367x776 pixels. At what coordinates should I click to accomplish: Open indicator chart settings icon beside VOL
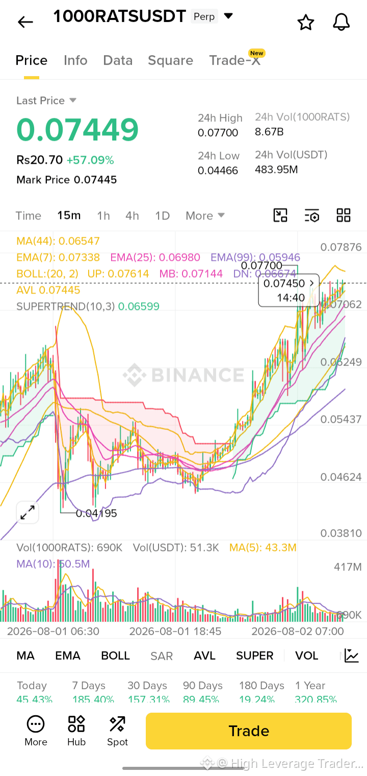click(x=352, y=656)
